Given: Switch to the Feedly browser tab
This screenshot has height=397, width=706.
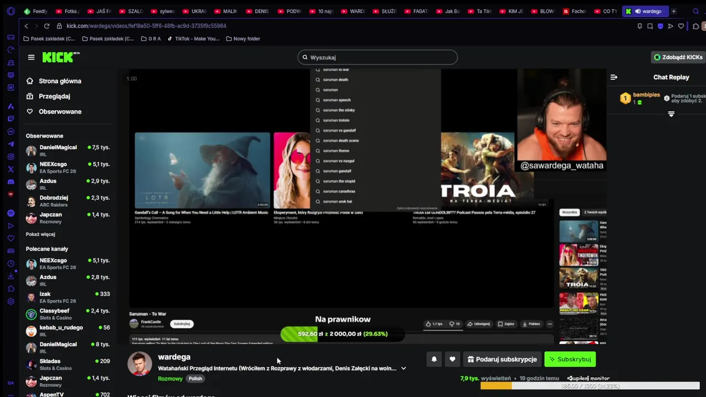Looking at the screenshot, I should pyautogui.click(x=36, y=11).
